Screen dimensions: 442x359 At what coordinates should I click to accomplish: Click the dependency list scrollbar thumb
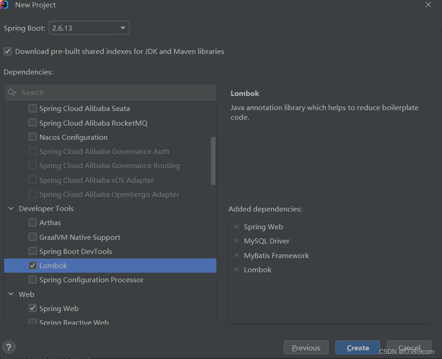[x=213, y=161]
